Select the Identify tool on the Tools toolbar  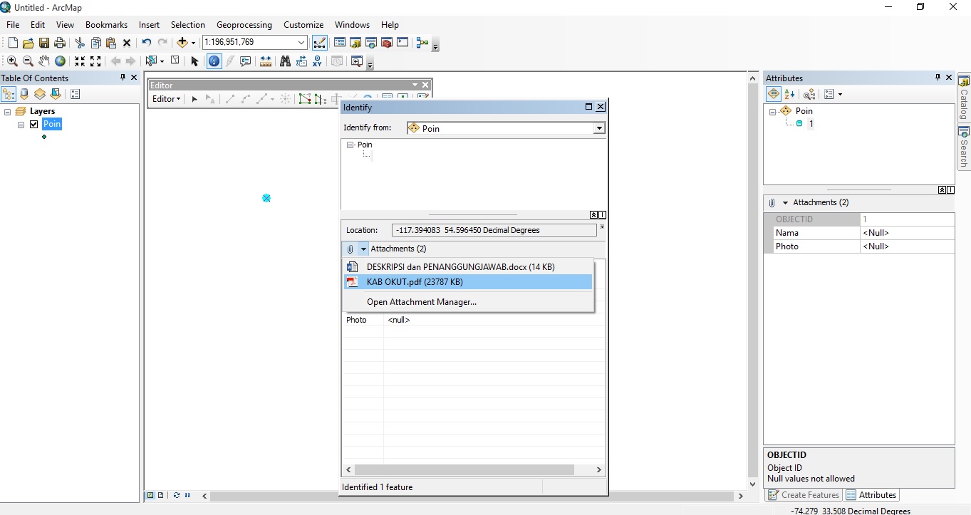tap(214, 61)
